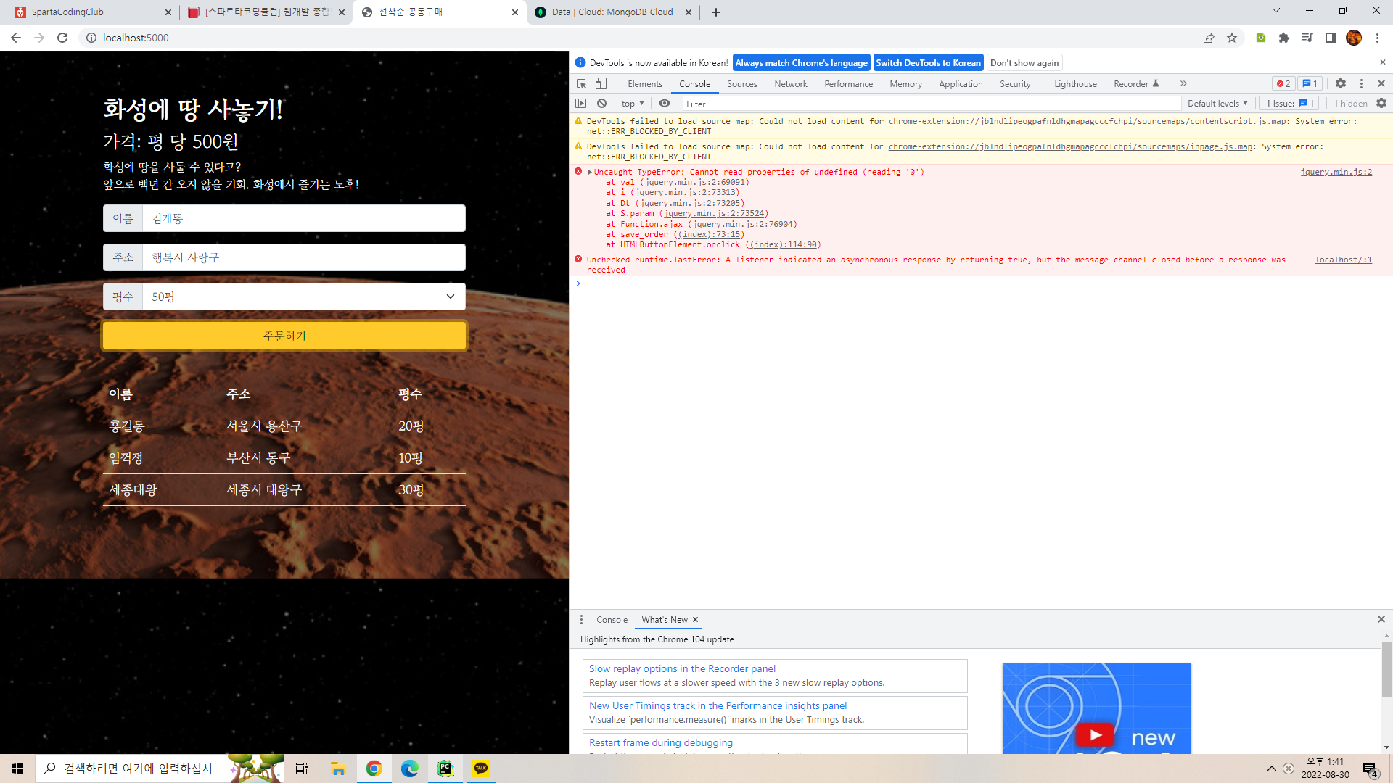This screenshot has height=783, width=1393.
Task: Open console settings gear
Action: 1381,104
